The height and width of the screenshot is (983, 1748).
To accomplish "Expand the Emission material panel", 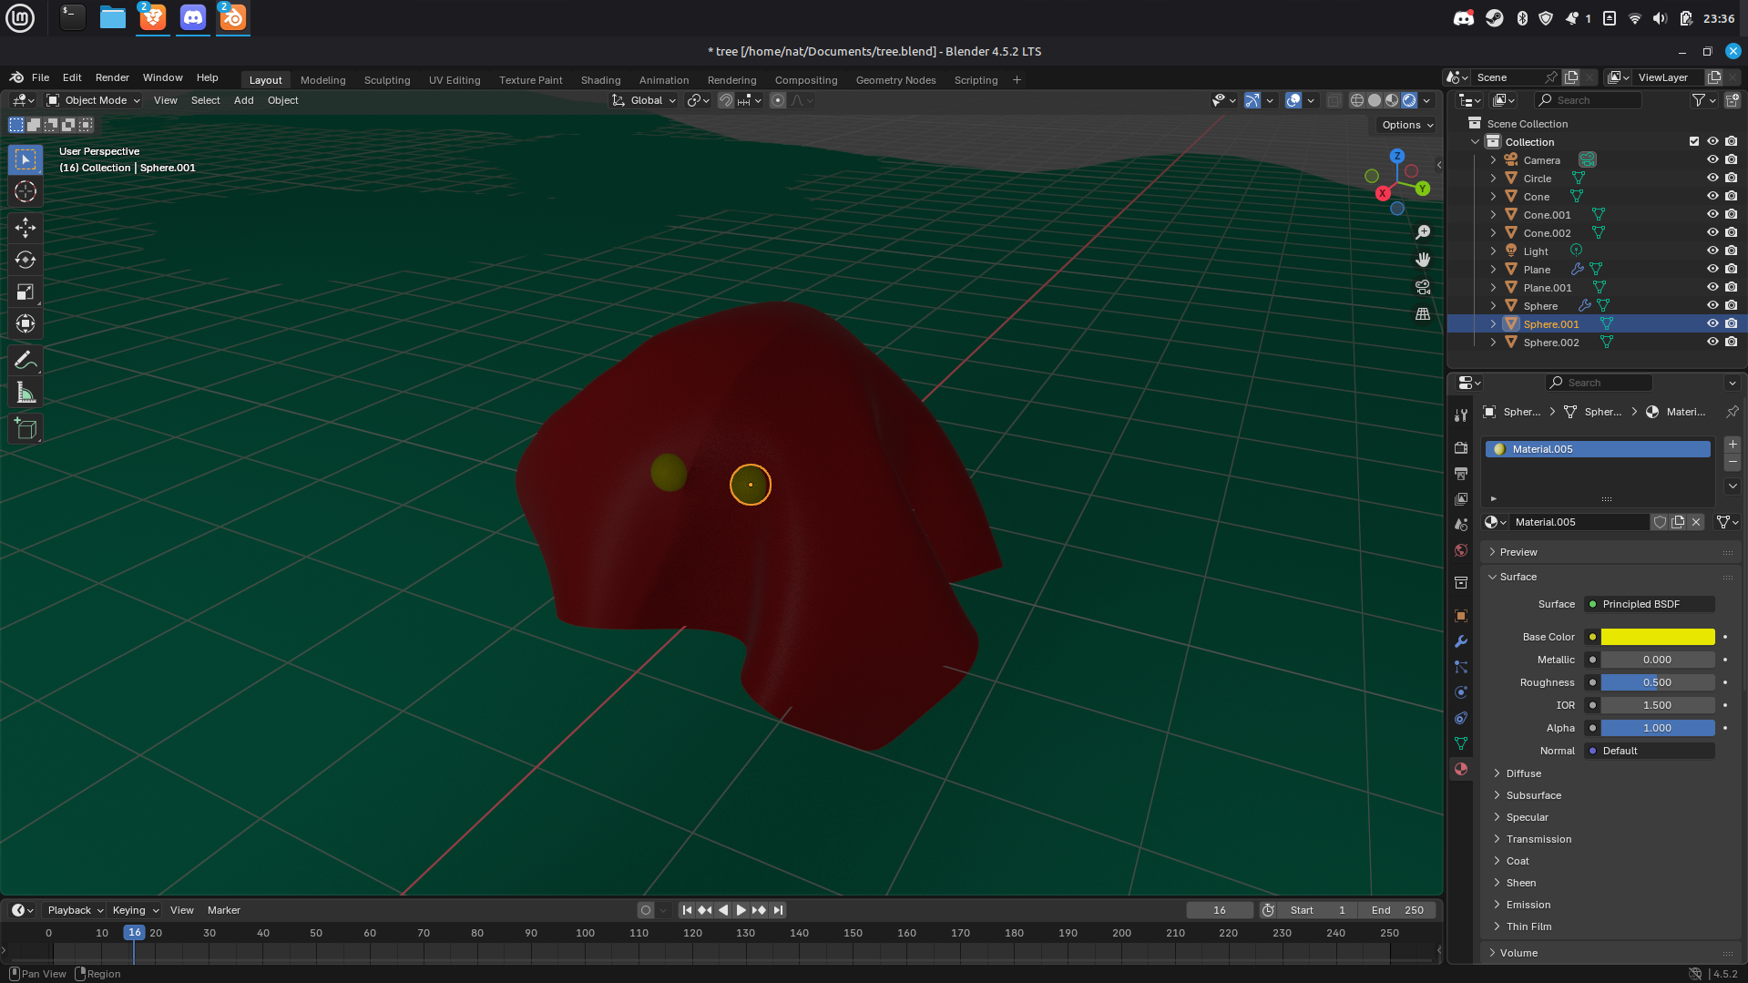I will point(1528,905).
